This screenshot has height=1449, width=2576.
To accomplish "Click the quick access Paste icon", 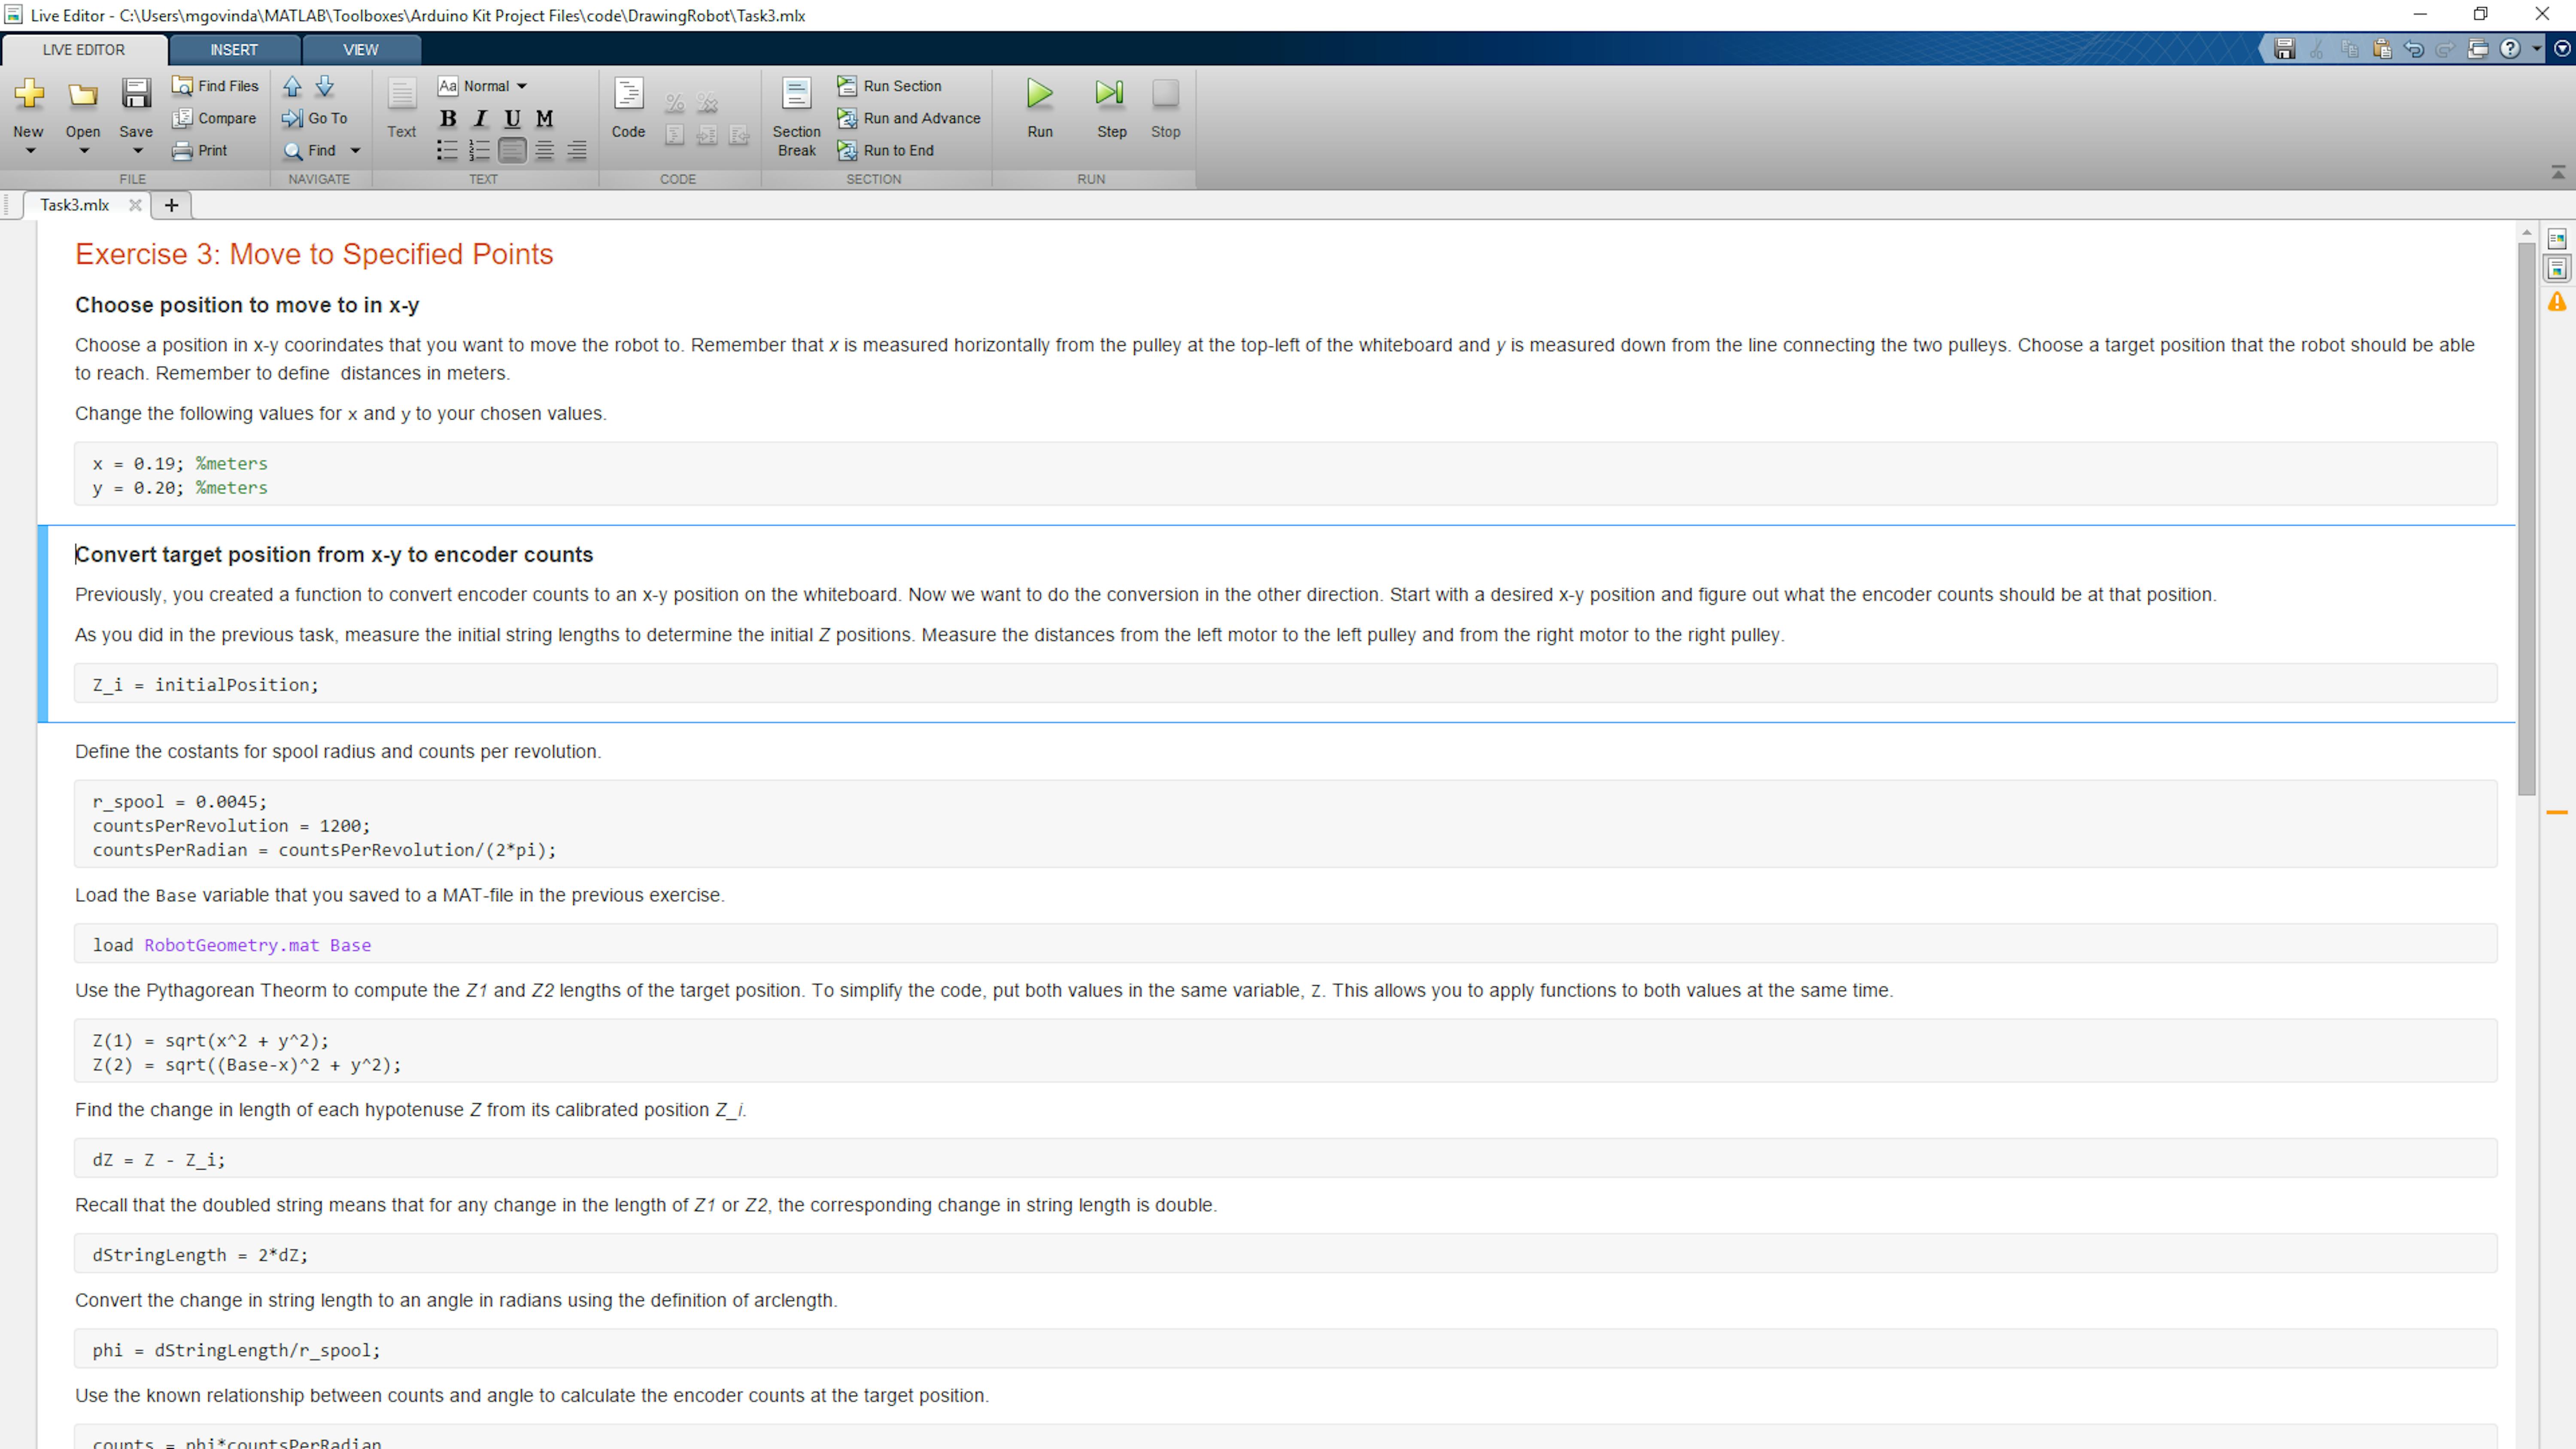I will tap(2382, 49).
